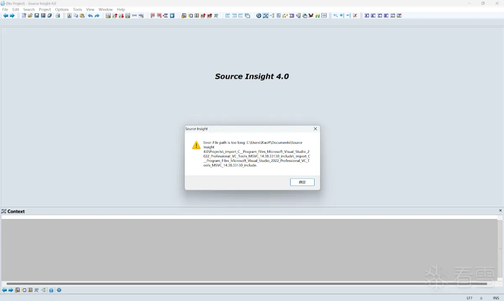Click the open book icon in main toolbar
Screen dimensions: 504x301
(197, 16)
